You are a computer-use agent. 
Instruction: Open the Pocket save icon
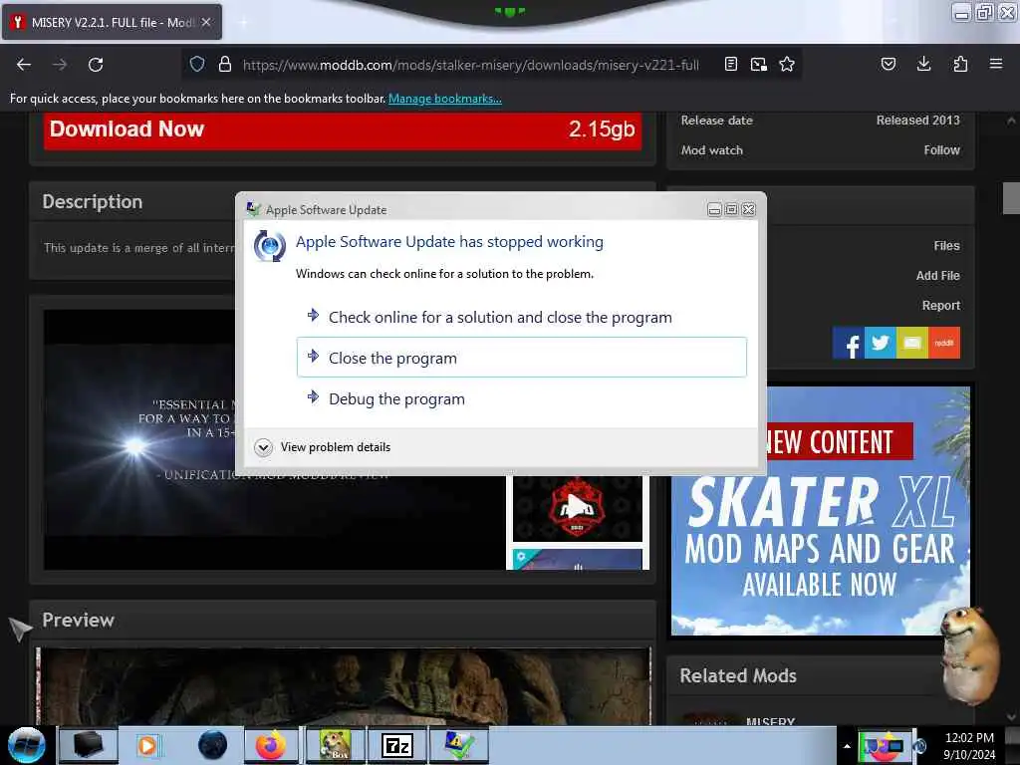[x=888, y=64]
